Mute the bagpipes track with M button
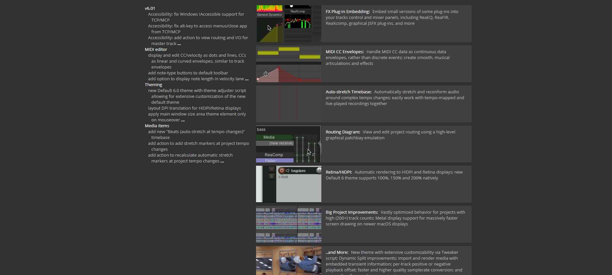 271,169
